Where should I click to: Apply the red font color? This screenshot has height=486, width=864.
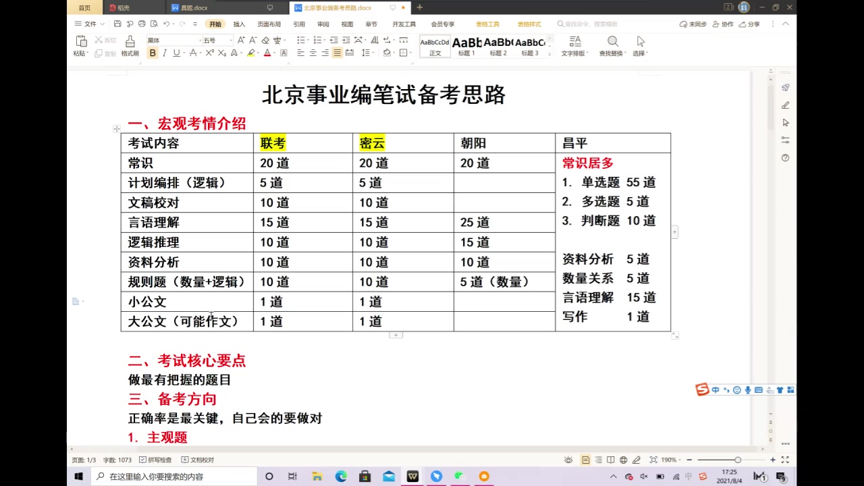coord(267,53)
